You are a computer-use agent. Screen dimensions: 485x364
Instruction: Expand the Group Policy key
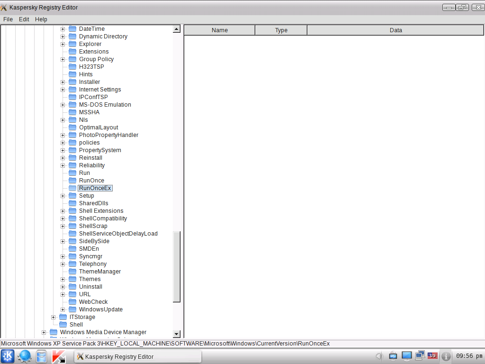tap(63, 59)
